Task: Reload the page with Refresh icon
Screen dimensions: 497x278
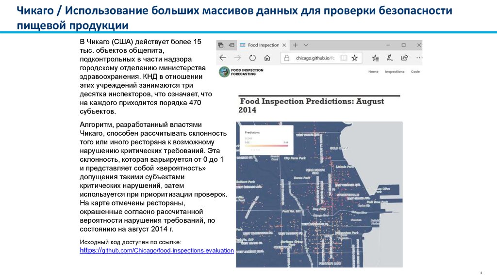Action: pyautogui.click(x=252, y=58)
